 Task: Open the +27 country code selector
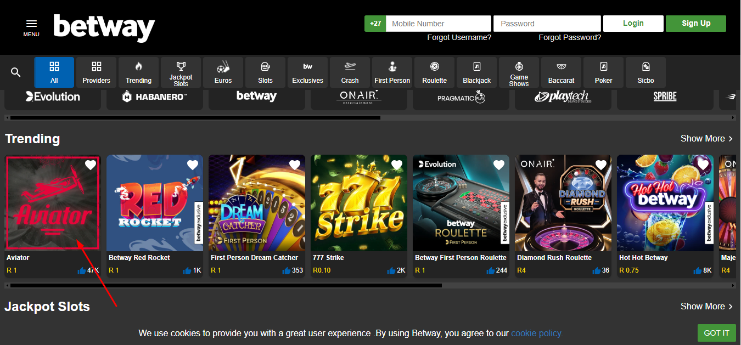click(x=375, y=24)
